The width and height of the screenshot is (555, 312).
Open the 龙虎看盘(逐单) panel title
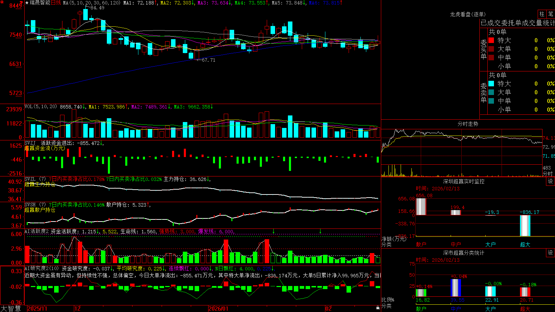[x=468, y=14]
